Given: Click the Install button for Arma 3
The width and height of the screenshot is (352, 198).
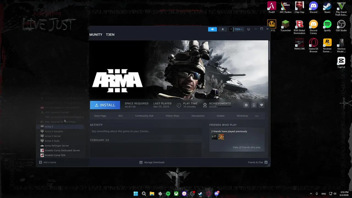Looking at the screenshot, I should (105, 105).
